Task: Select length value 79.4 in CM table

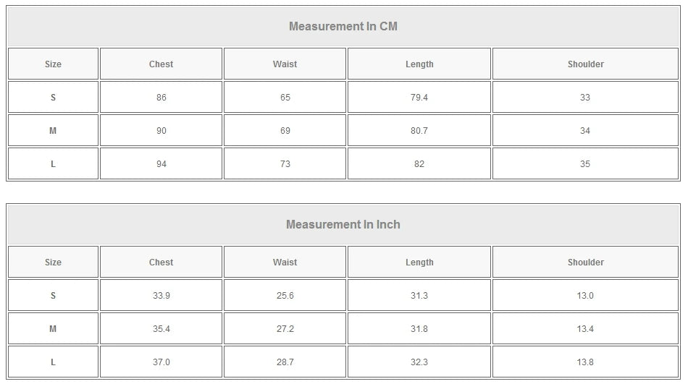Action: 419,98
